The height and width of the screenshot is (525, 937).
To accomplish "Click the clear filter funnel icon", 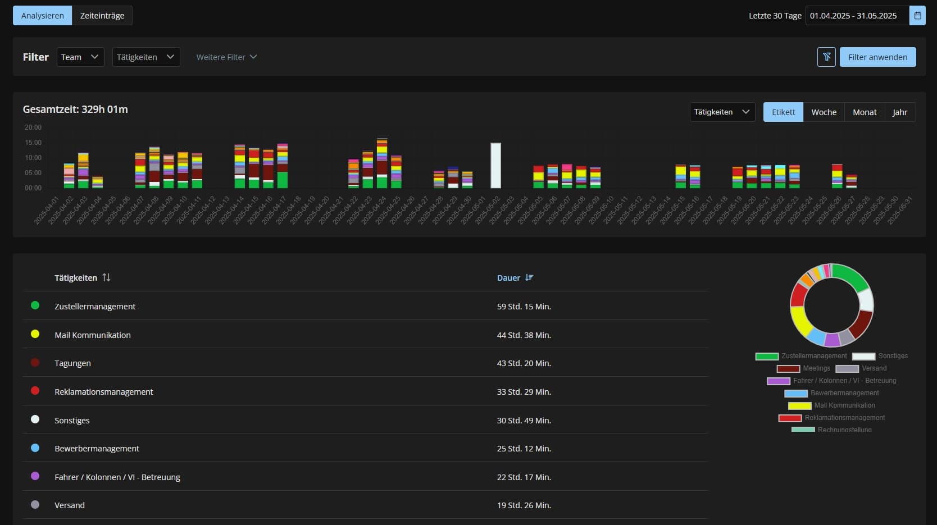I will pos(826,57).
